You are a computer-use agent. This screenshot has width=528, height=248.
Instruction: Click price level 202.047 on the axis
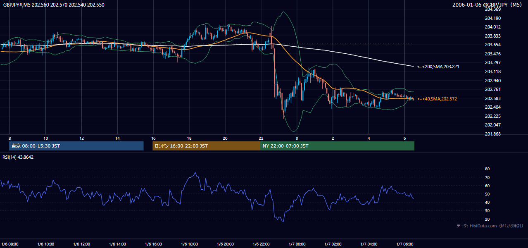492,125
